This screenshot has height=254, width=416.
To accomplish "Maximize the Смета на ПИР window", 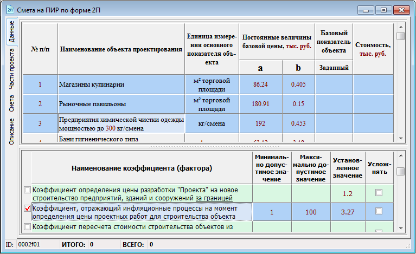I will pyautogui.click(x=383, y=10).
